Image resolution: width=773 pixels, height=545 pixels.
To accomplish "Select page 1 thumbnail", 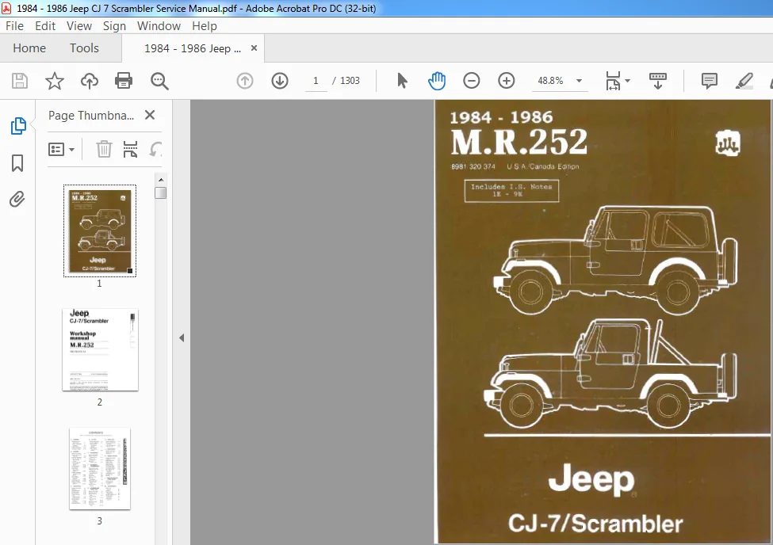I will (100, 231).
